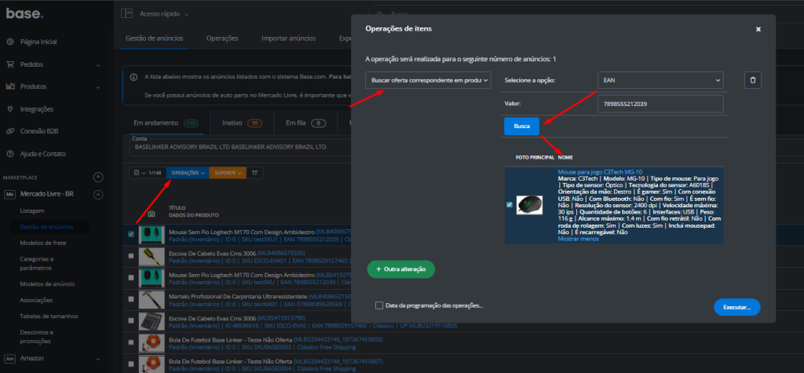The image size is (804, 373).
Task: Open the Martelo Profissional hammer thumbnail
Action: (x=152, y=300)
